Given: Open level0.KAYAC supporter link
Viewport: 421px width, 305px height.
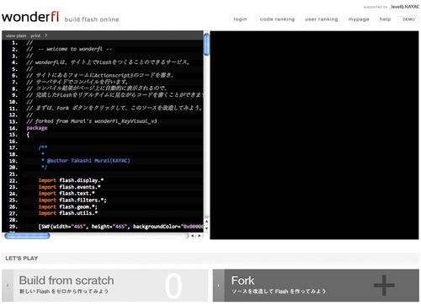Looking at the screenshot, I should tap(404, 7).
